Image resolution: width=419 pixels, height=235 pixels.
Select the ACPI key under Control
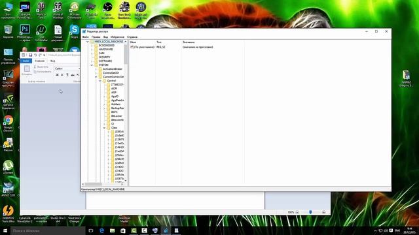coord(114,89)
